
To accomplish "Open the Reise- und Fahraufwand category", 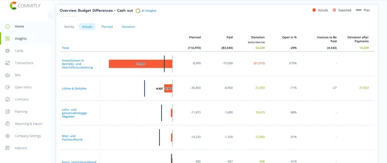I will (79, 162).
